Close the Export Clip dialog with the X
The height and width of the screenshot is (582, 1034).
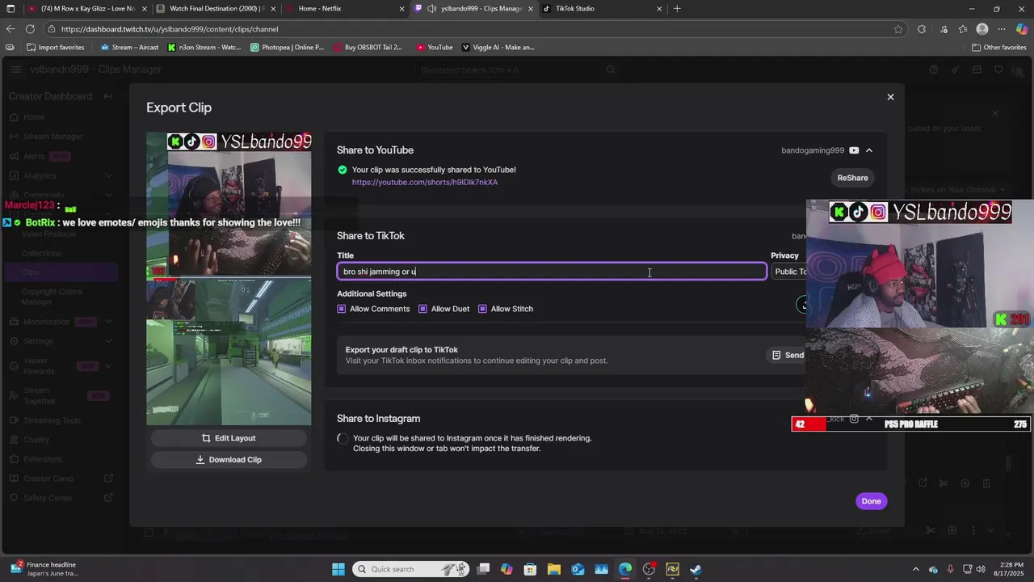[x=890, y=97]
